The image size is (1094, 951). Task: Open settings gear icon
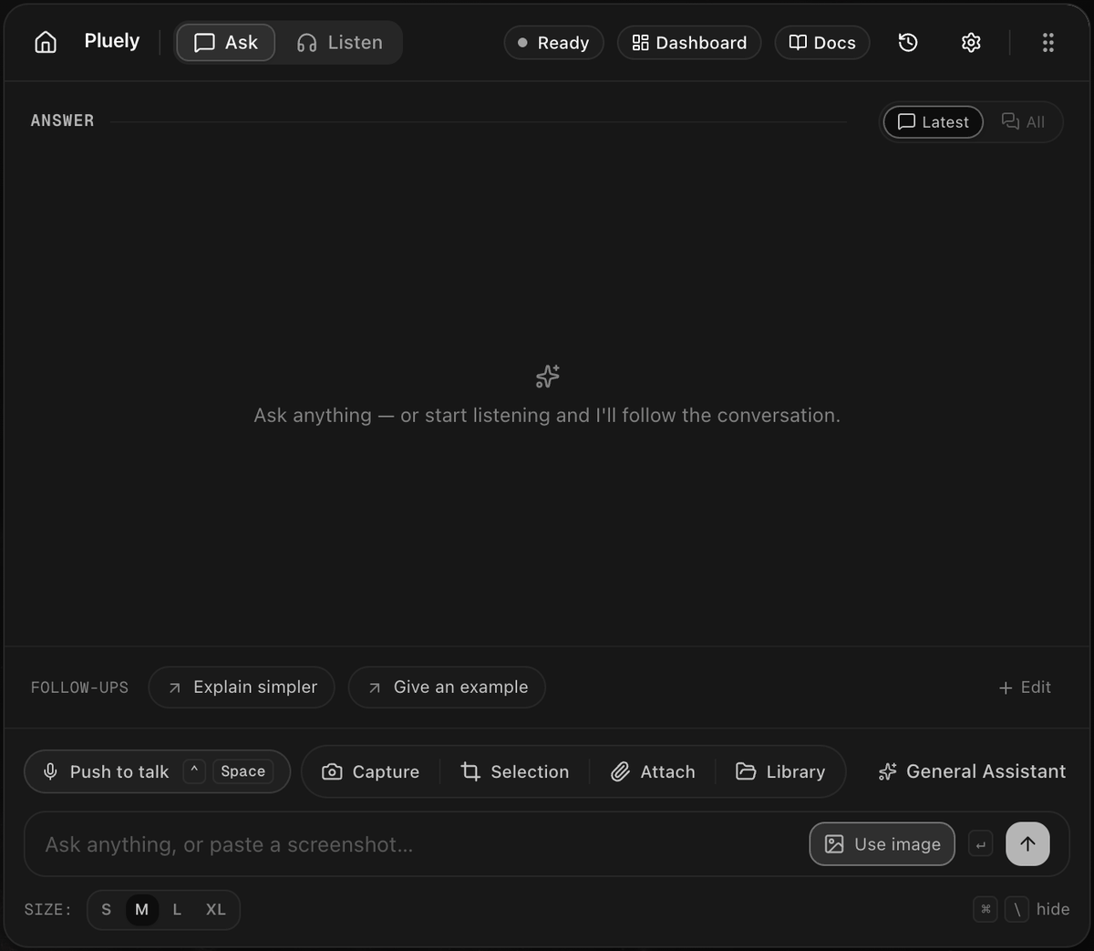[x=971, y=42]
